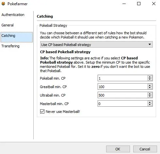Discard changes with Cancel button
This screenshot has height=154, width=160.
(x=145, y=149)
